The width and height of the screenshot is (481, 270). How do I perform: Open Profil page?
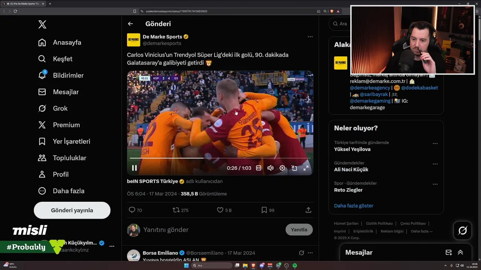(53, 174)
